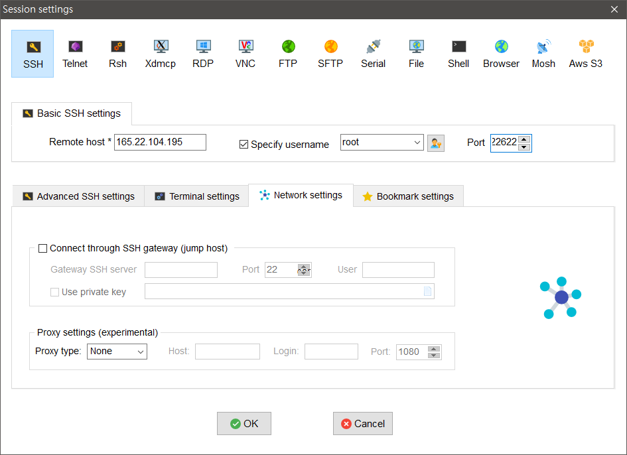
Task: Confirm settings with the OK button
Action: click(x=244, y=424)
